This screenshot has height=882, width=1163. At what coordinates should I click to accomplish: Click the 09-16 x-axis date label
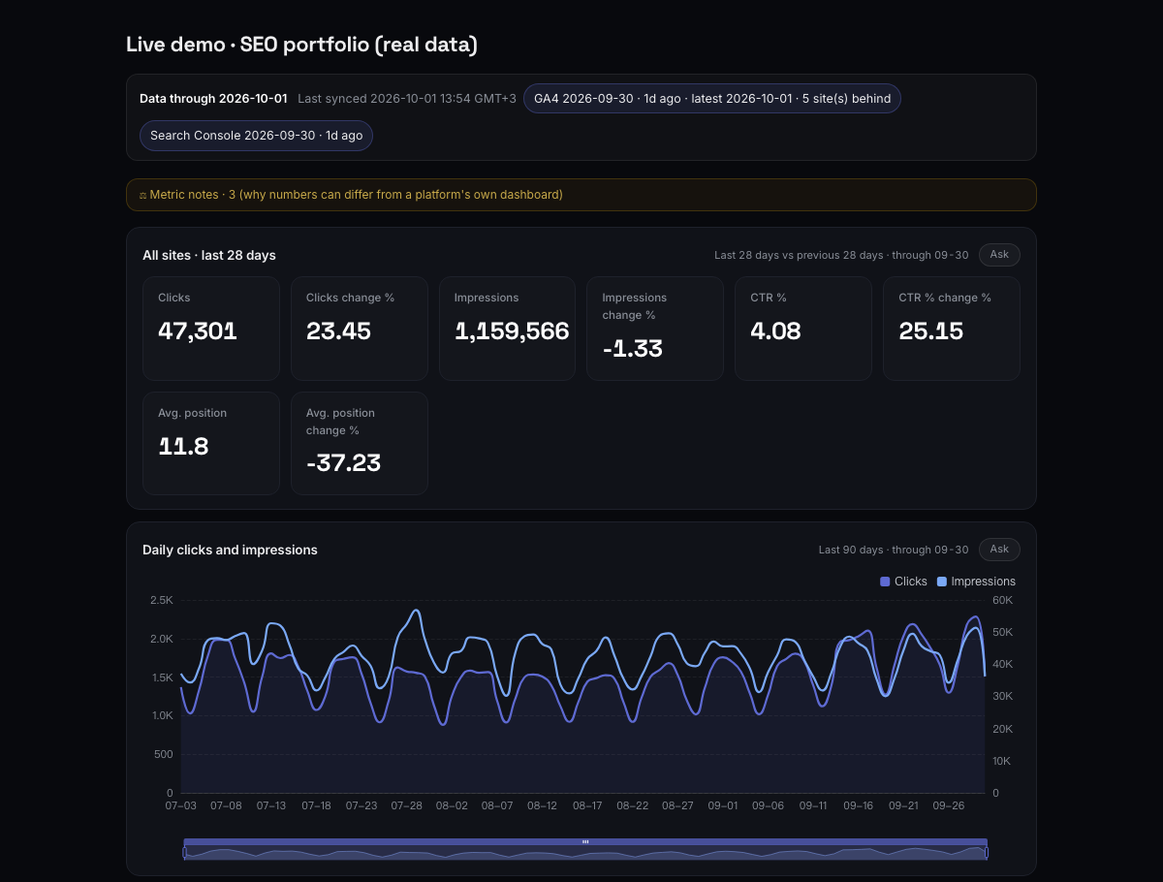(858, 805)
